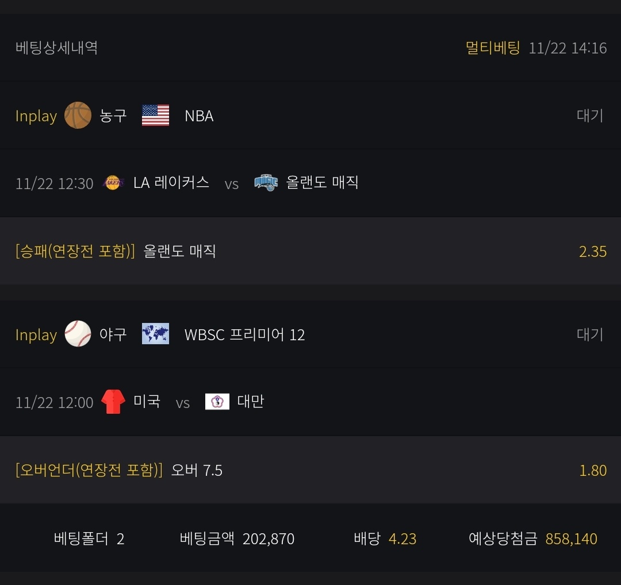The height and width of the screenshot is (585, 621).
Task: Click the 대기 status of NBA bet
Action: click(590, 116)
